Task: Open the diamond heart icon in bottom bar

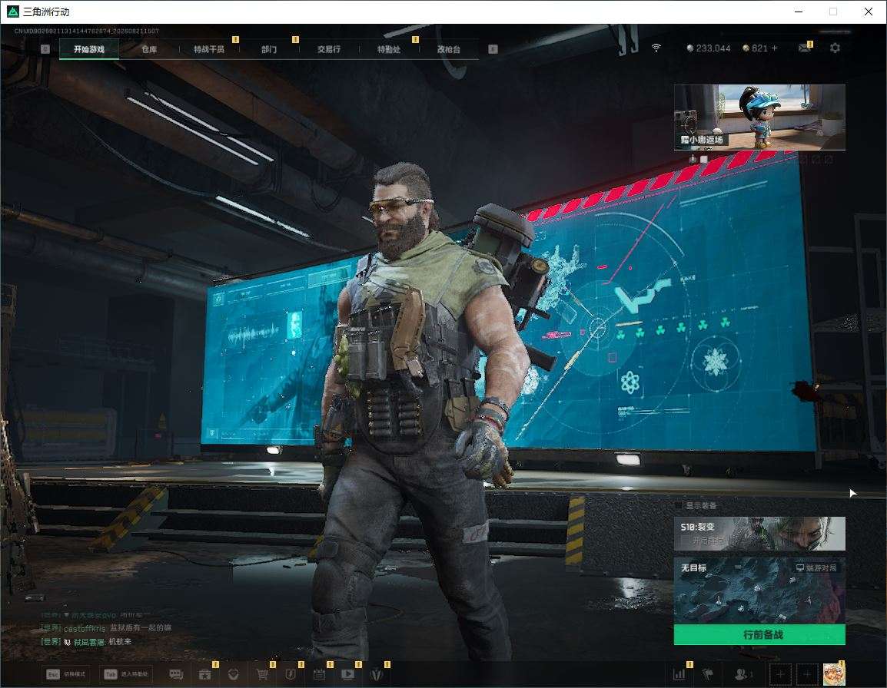Action: (x=233, y=674)
